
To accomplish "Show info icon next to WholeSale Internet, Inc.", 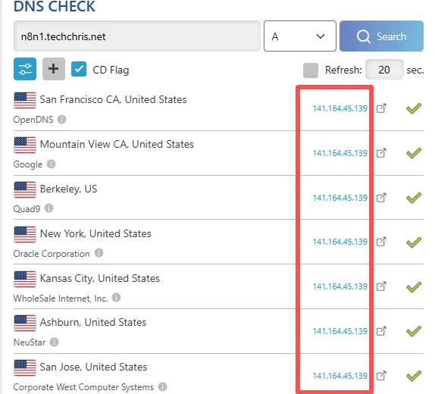I will [116, 298].
